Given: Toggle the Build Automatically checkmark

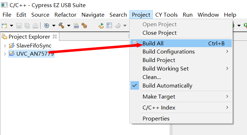Looking at the screenshot, I should [135, 85].
